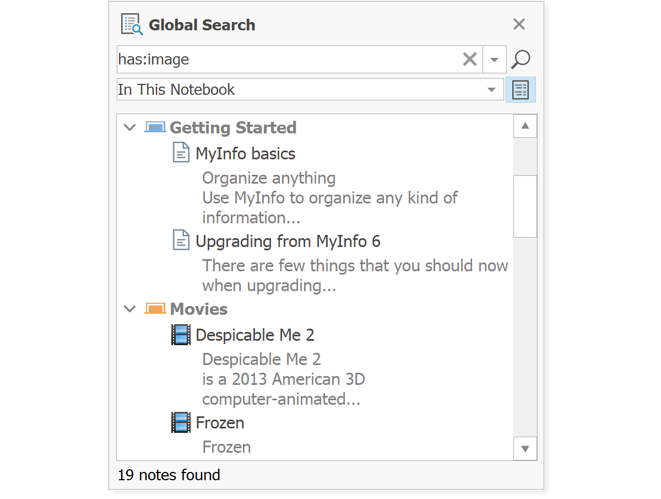Open the MyInfo basics result
Image resolution: width=661 pixels, height=499 pixels.
pyautogui.click(x=246, y=153)
